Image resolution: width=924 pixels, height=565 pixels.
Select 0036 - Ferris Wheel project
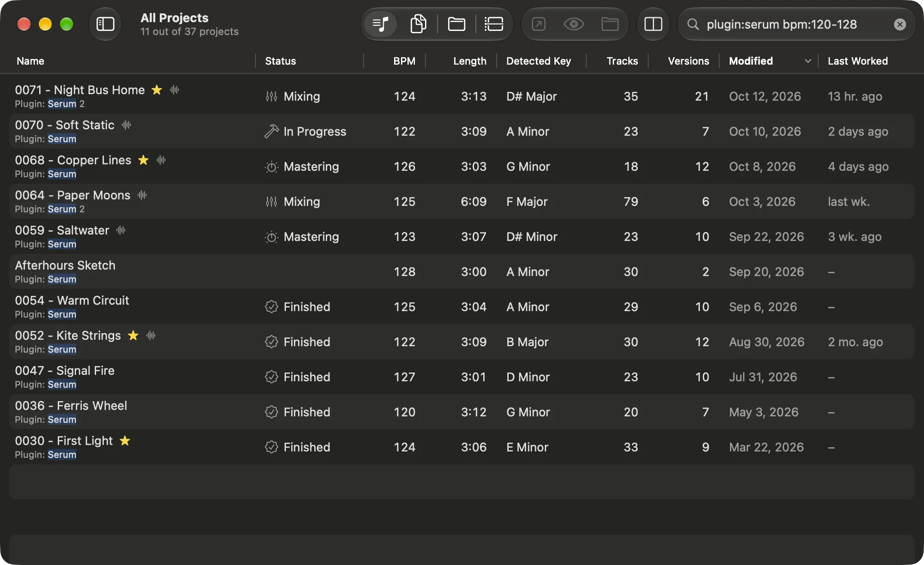coord(462,412)
